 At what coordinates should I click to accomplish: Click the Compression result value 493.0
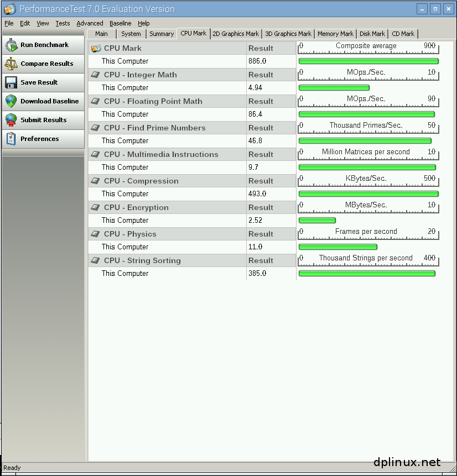pos(257,193)
